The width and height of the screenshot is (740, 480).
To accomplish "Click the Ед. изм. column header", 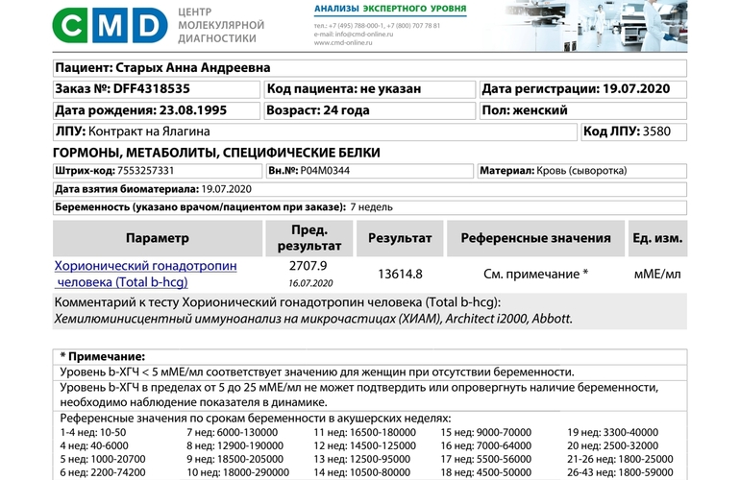I will pos(657,238).
